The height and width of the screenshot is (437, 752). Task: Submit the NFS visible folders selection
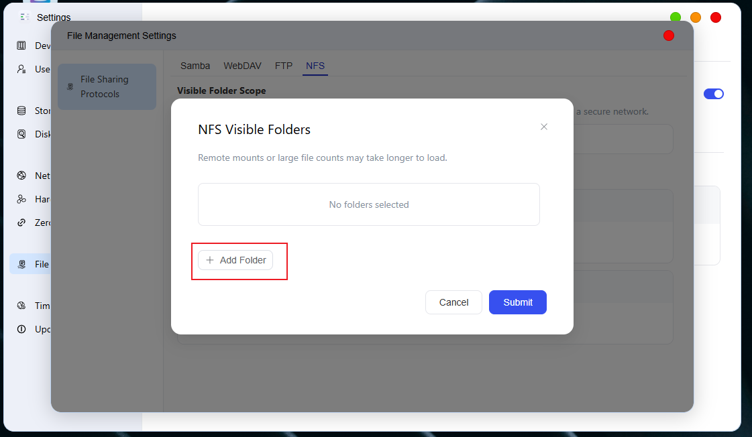point(518,302)
